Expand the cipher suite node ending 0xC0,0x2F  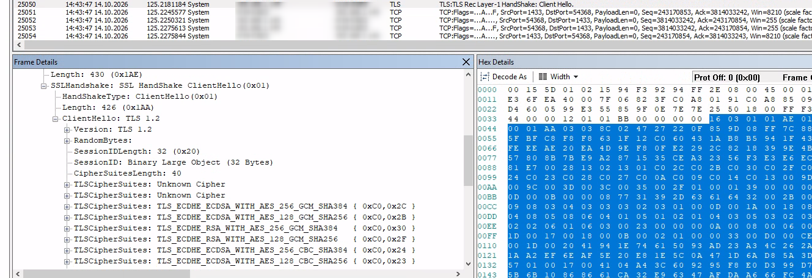pyautogui.click(x=67, y=240)
